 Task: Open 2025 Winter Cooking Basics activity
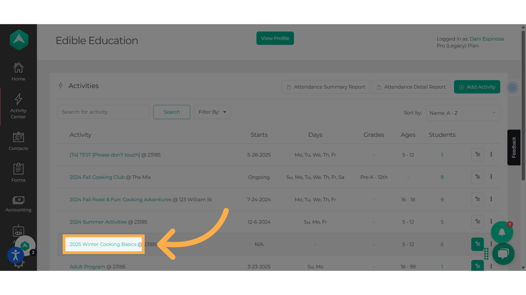(103, 244)
